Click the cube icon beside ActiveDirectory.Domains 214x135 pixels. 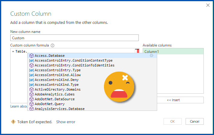(31, 89)
